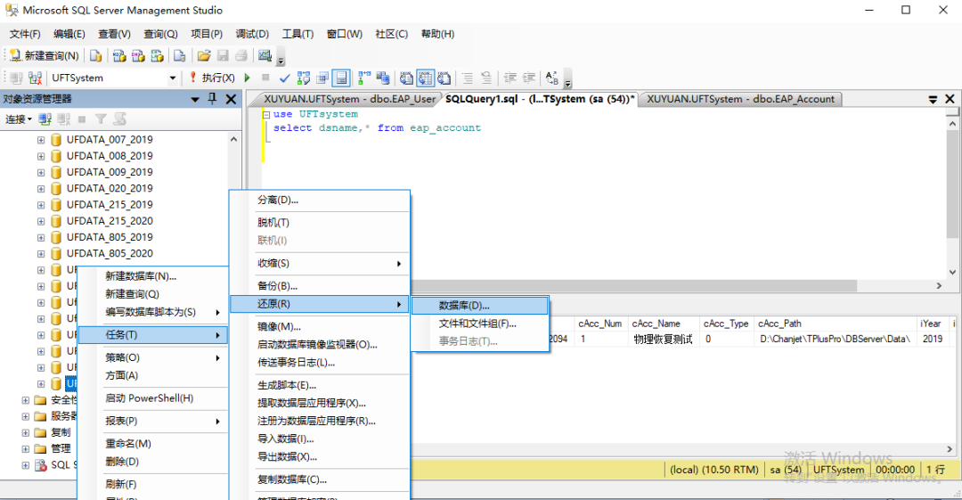Screen dimensions: 962x500
Task: Expand the UFDATA_020_2019 database node
Action: tap(40, 189)
